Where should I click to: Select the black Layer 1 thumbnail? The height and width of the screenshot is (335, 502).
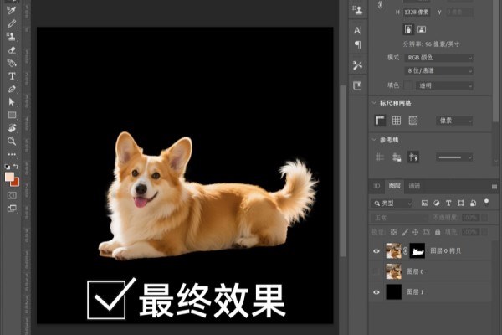point(394,291)
